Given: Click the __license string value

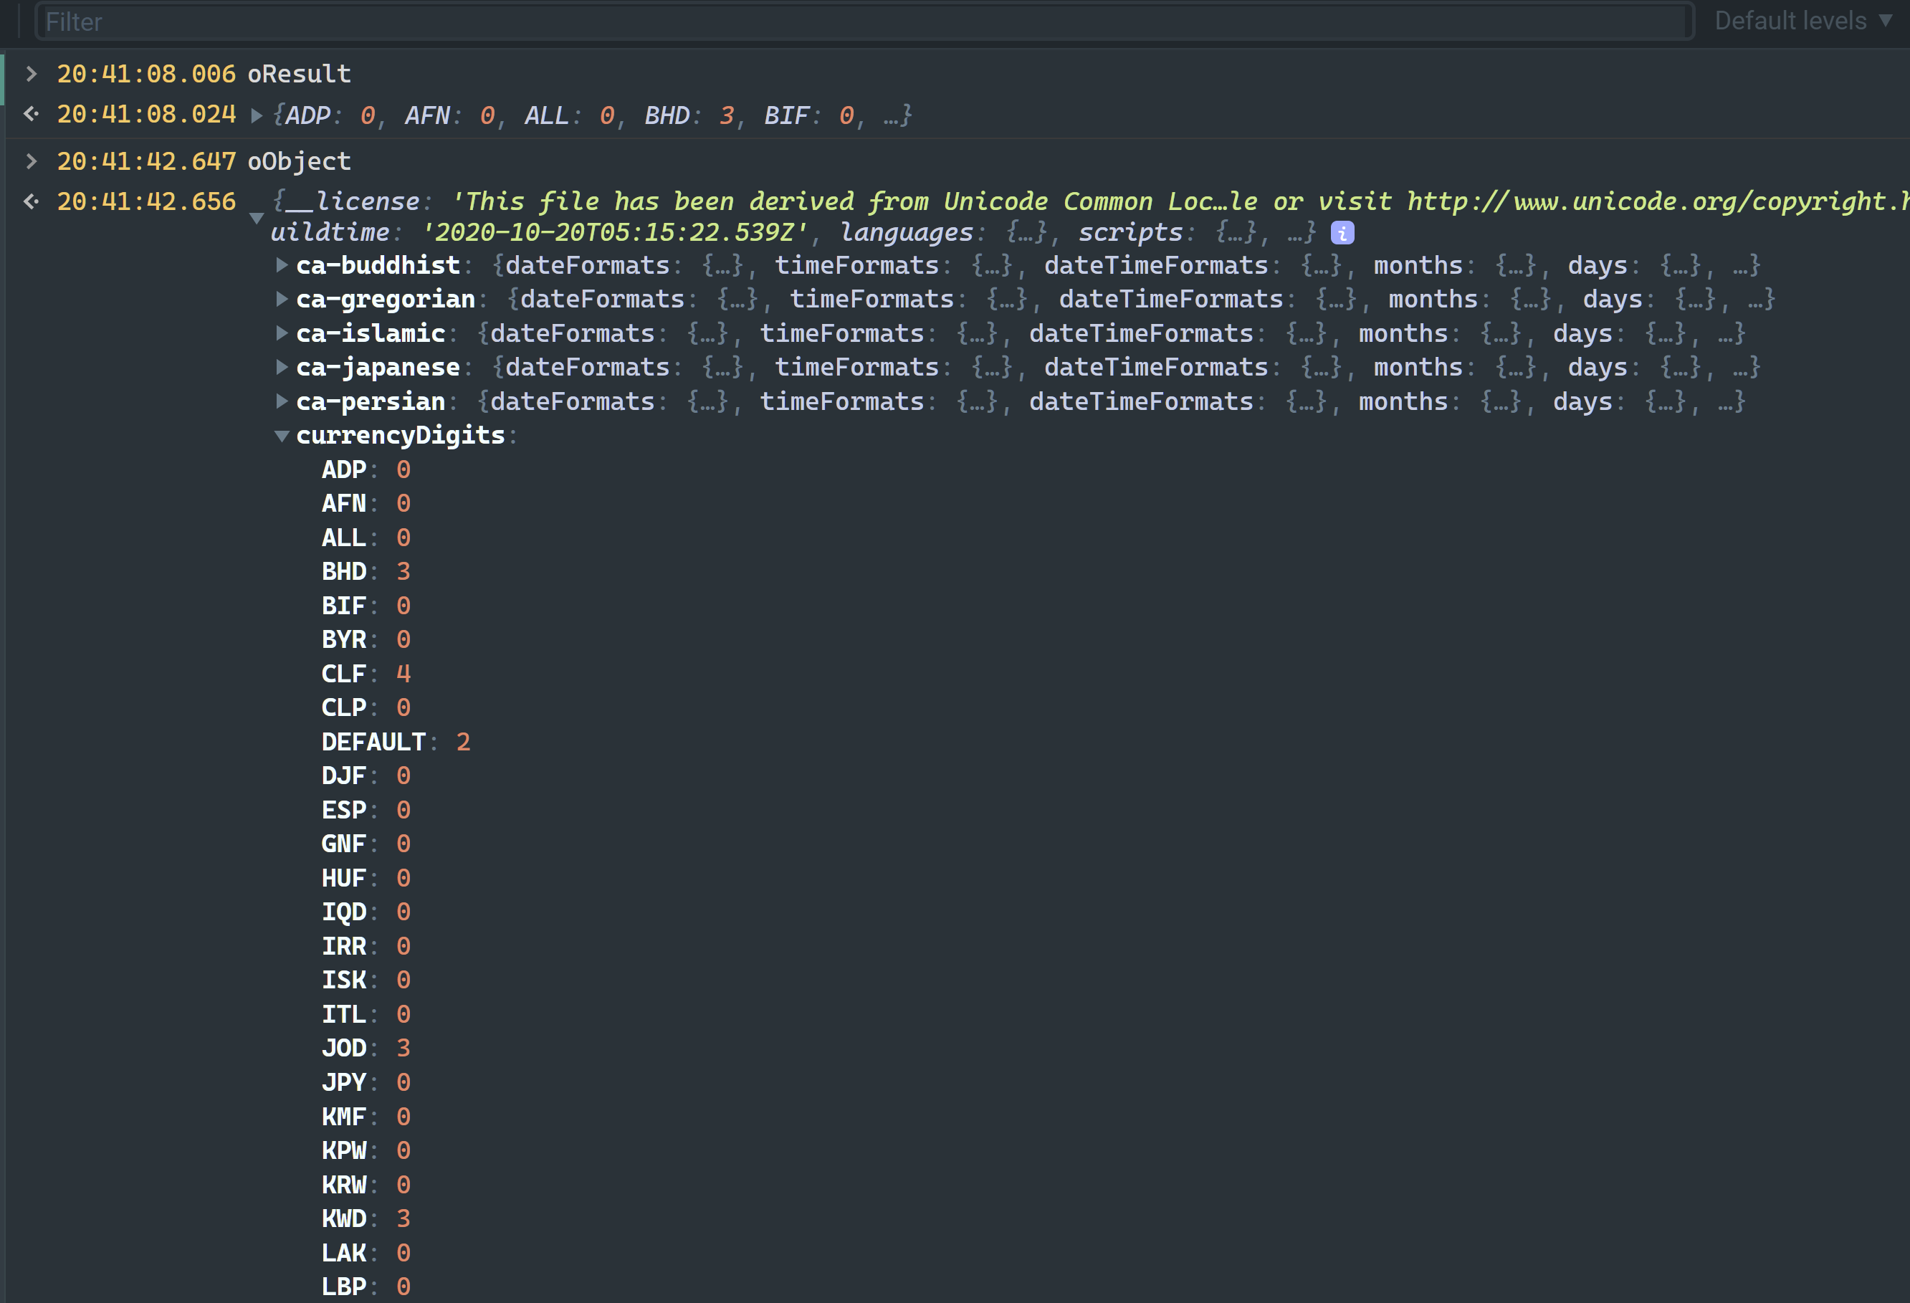Looking at the screenshot, I should click(x=1180, y=201).
